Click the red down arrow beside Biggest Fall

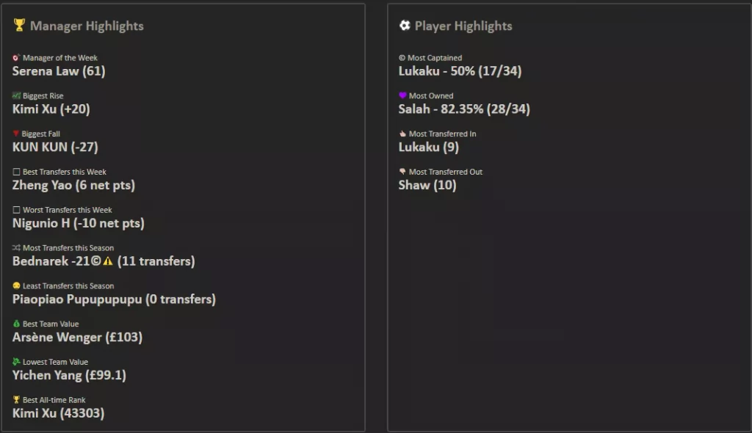(x=16, y=134)
